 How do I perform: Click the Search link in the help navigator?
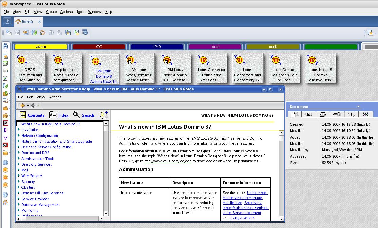coord(88,115)
